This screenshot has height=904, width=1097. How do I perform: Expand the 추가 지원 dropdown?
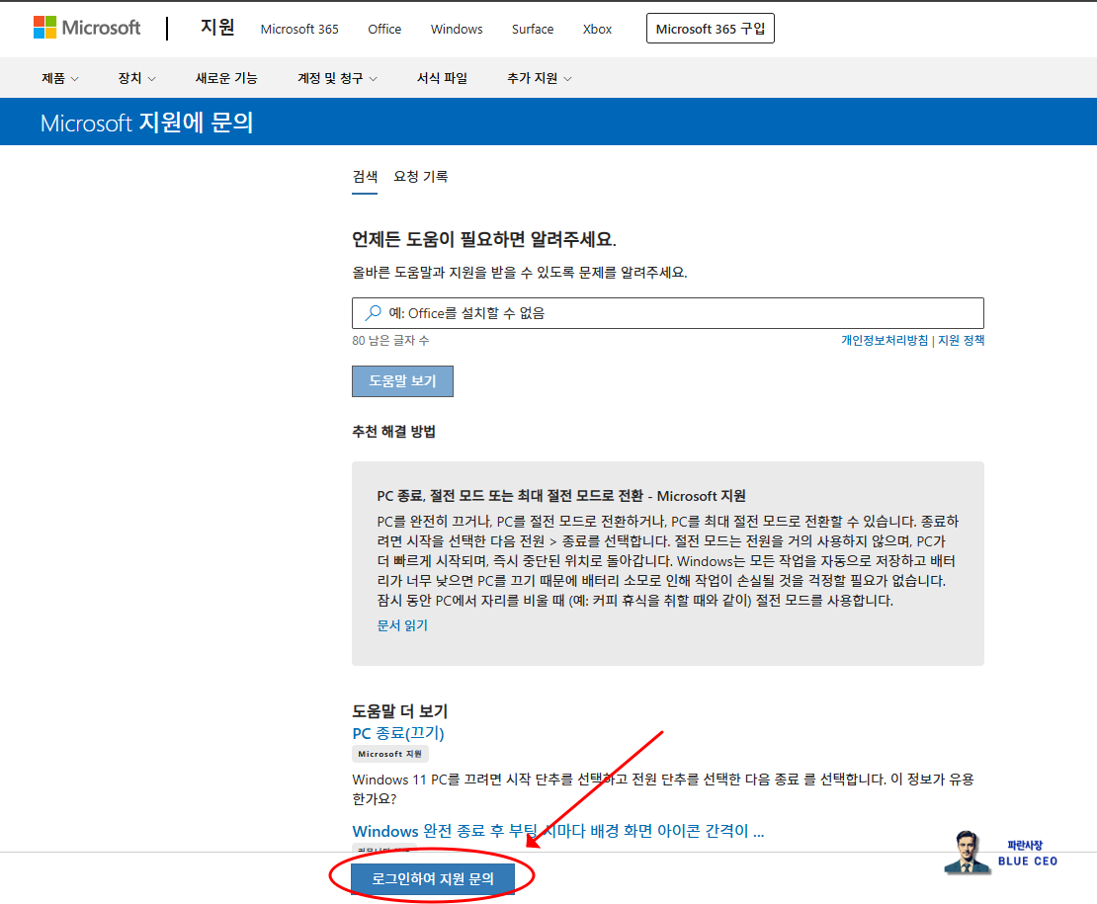(x=540, y=78)
